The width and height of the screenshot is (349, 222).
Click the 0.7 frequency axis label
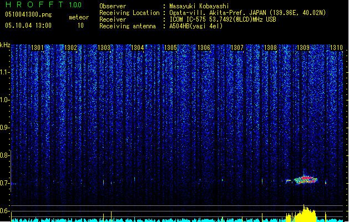coord(4,183)
